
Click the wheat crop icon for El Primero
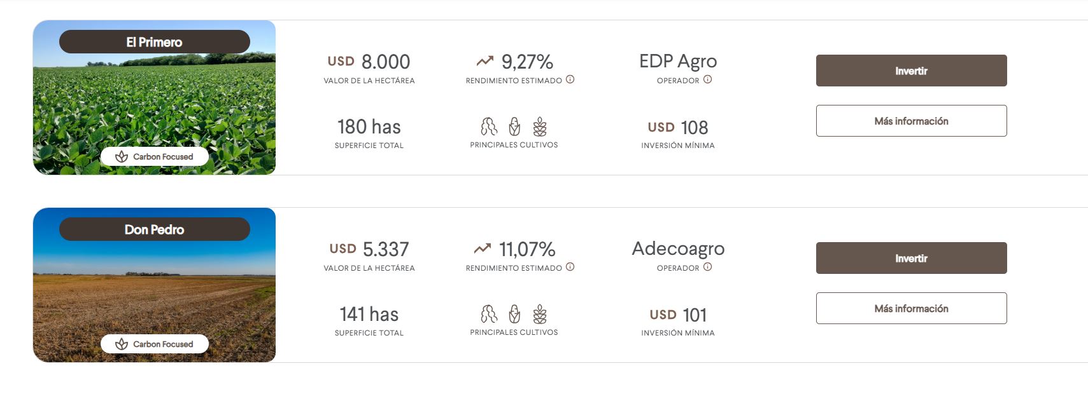[540, 127]
